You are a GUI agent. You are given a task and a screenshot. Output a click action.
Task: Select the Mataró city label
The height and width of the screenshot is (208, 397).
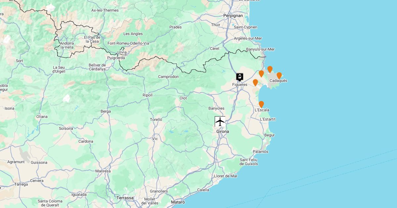click(178, 202)
